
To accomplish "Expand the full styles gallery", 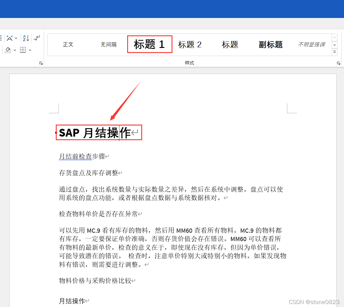I will tap(334, 52).
